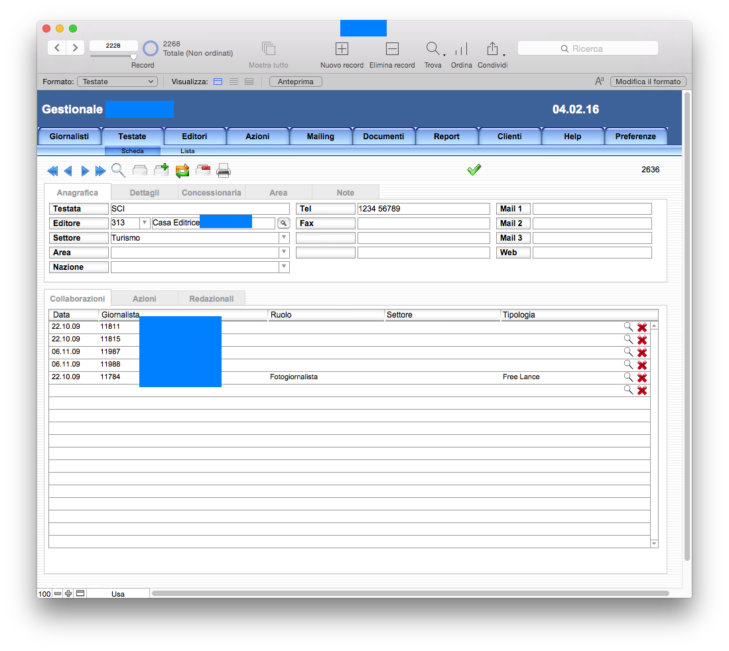Expand Settore Turismo dropdown
The height and width of the screenshot is (651, 729).
284,237
